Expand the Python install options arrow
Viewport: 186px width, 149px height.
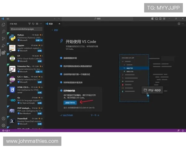coord(42,40)
